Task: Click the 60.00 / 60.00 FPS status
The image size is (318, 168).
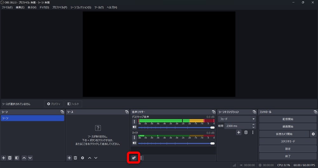Action: [304, 165]
